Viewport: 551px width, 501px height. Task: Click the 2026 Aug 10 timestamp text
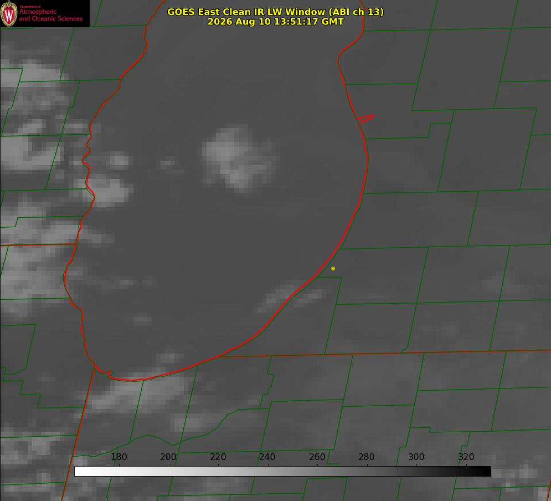coord(276,22)
